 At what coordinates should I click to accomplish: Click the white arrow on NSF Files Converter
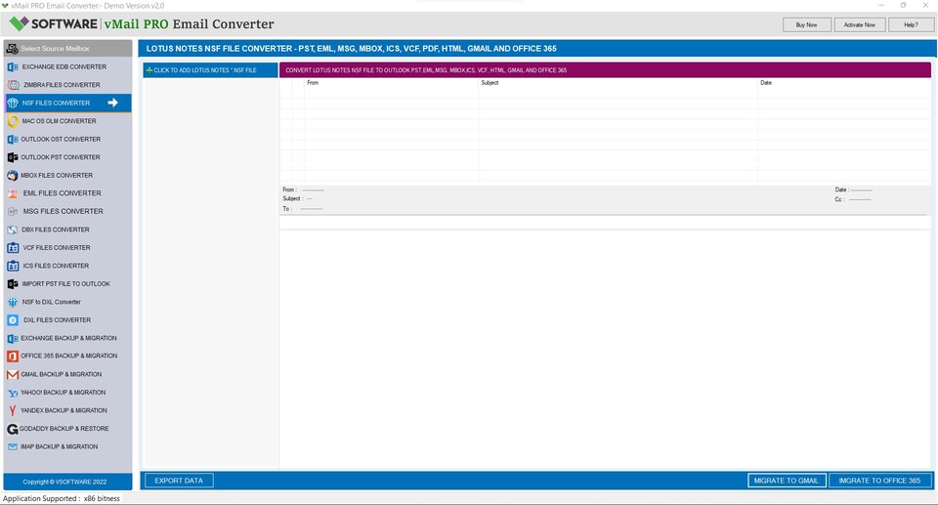112,103
